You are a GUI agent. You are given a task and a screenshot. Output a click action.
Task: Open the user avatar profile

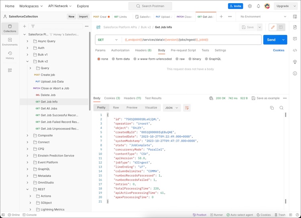pyautogui.click(x=267, y=6)
